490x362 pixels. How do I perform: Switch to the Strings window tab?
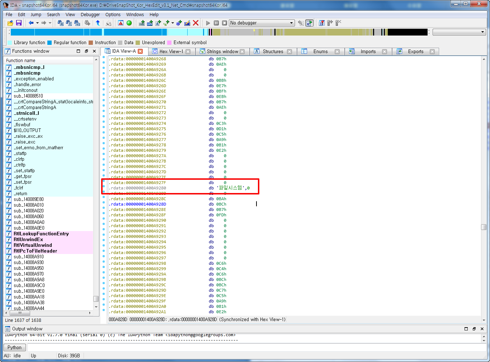[222, 52]
